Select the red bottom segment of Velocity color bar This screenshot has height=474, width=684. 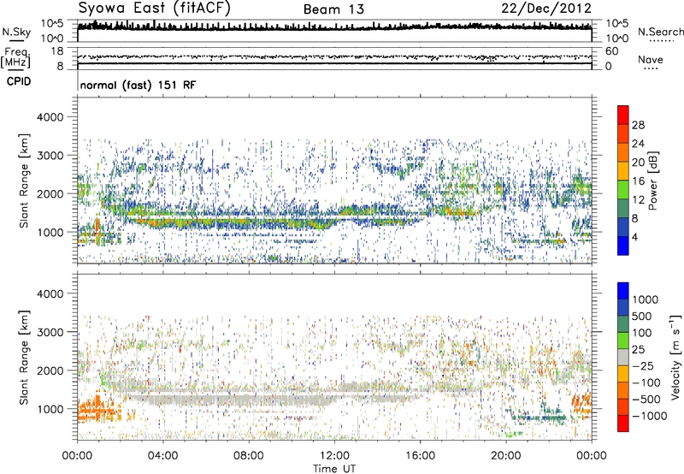[623, 424]
